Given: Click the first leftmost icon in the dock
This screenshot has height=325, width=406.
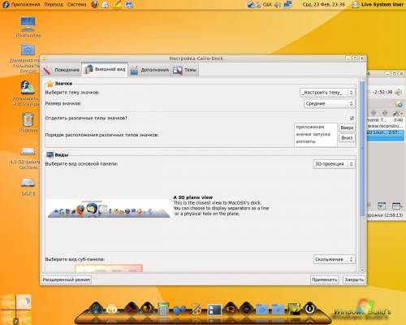Looking at the screenshot, I should [x=96, y=309].
